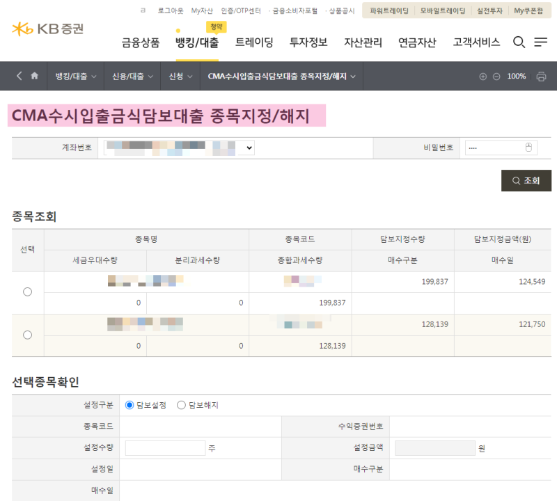Open the site search magnifier icon
Image resolution: width=557 pixels, height=501 pixels.
click(519, 42)
